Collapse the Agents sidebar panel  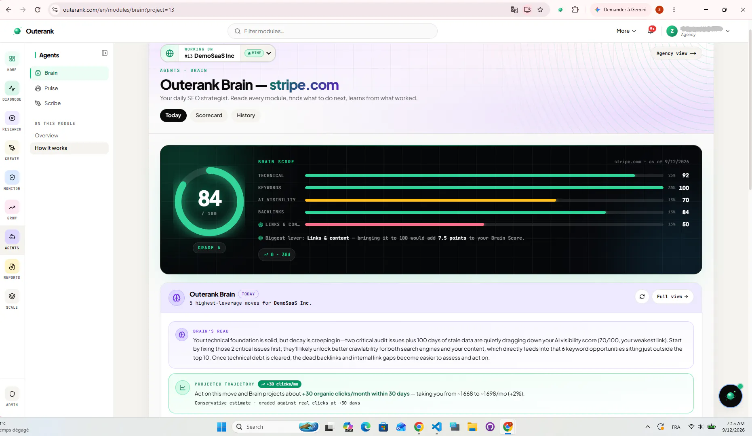point(105,53)
